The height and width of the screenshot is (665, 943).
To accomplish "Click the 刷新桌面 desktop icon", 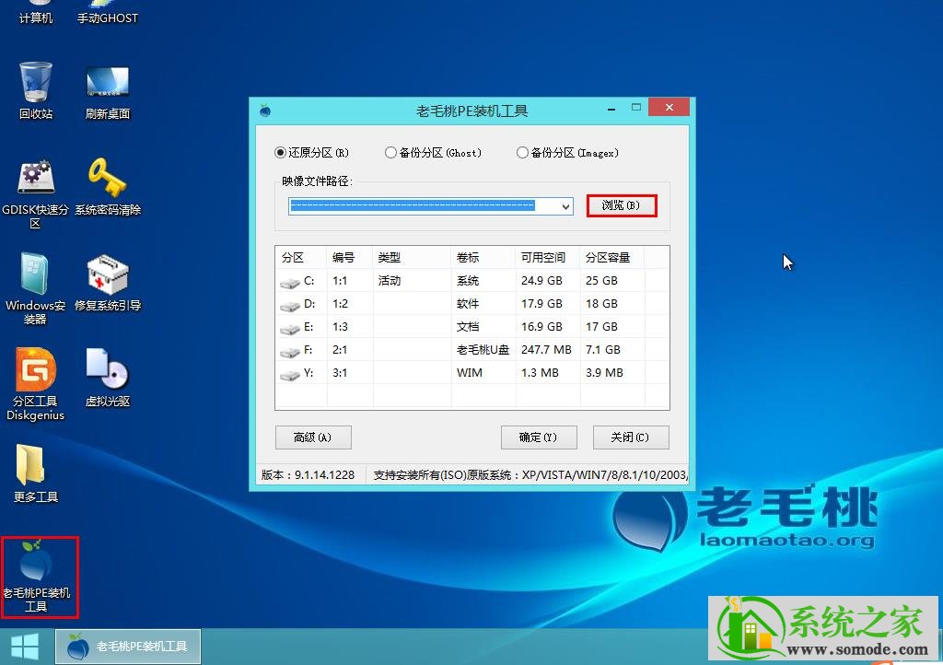I will 108,93.
